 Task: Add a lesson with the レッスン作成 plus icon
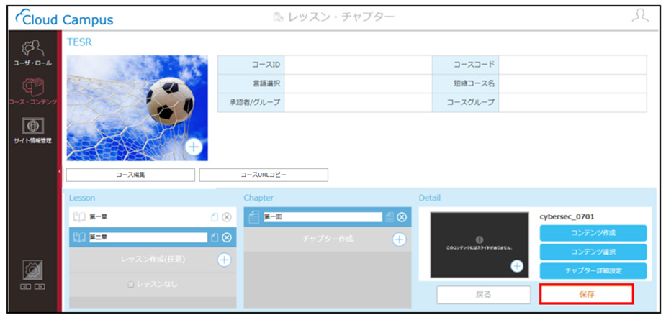click(224, 260)
